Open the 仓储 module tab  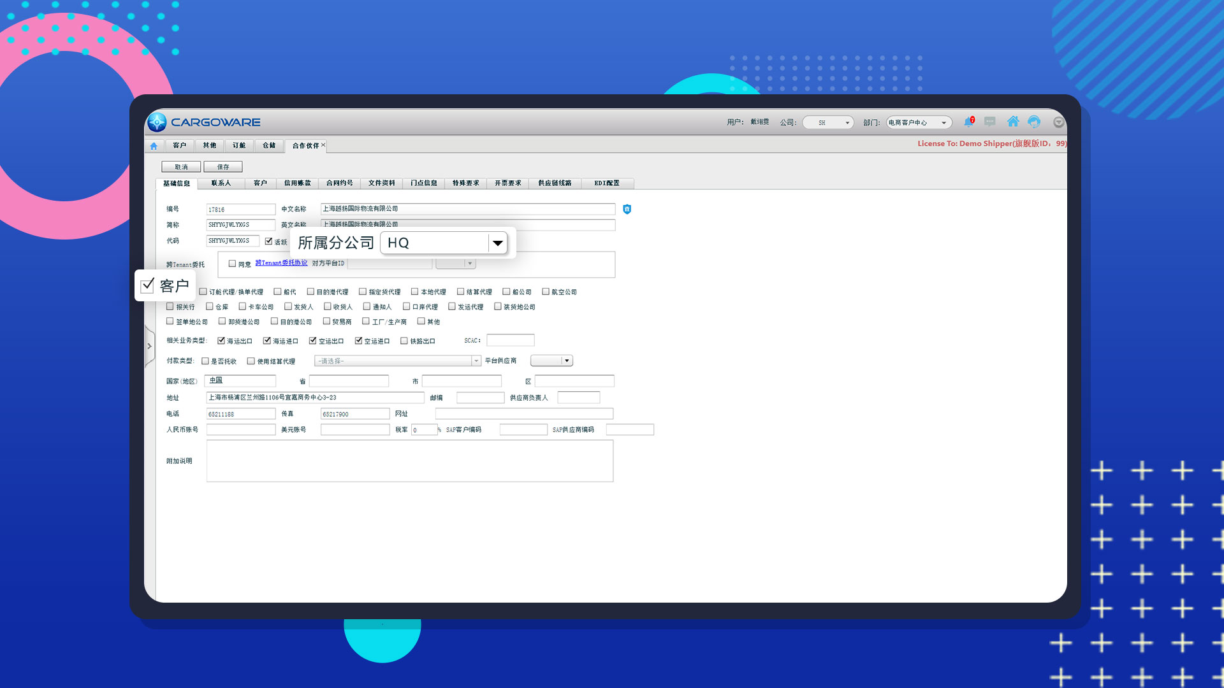click(270, 146)
